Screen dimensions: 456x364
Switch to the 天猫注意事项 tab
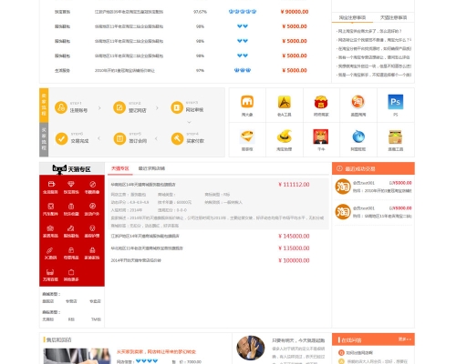(393, 17)
